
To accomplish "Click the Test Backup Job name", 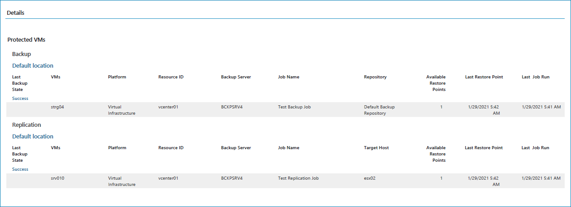I will click(294, 107).
